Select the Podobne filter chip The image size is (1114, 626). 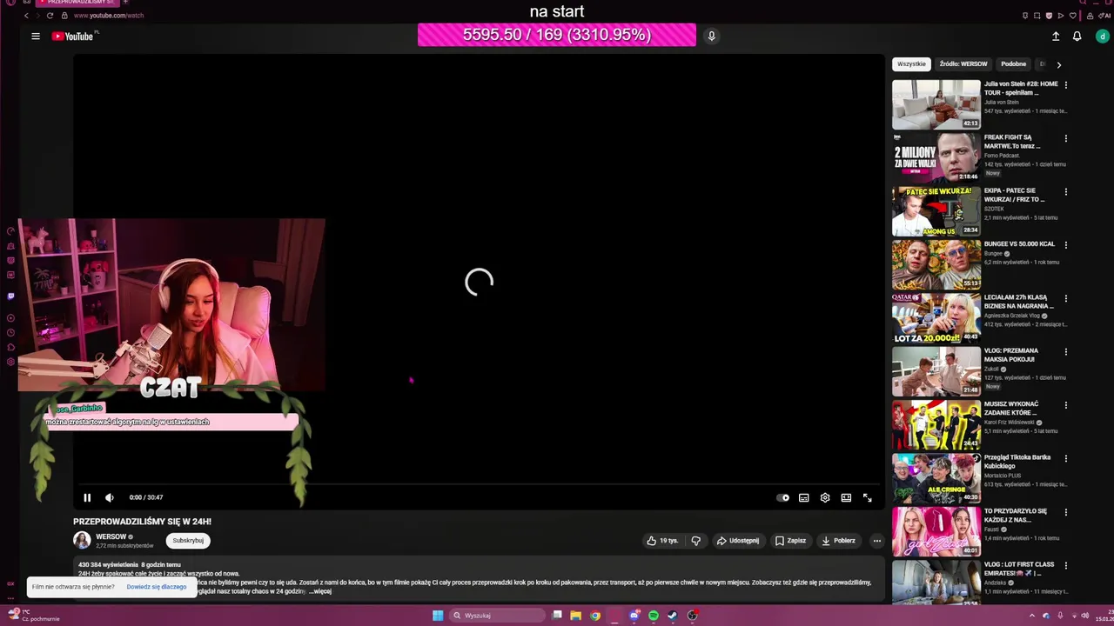click(1013, 64)
